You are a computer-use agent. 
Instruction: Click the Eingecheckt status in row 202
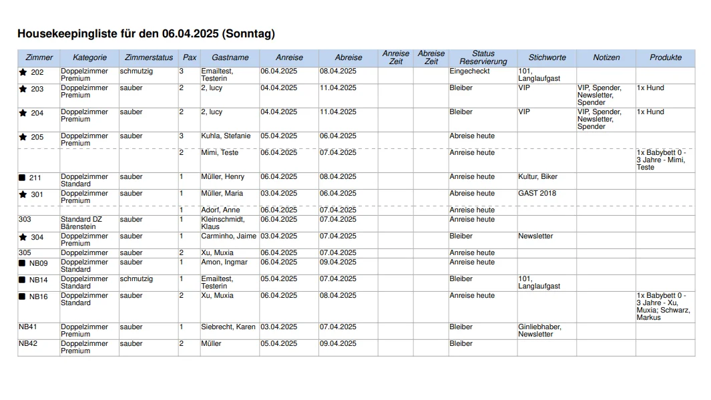click(x=469, y=71)
